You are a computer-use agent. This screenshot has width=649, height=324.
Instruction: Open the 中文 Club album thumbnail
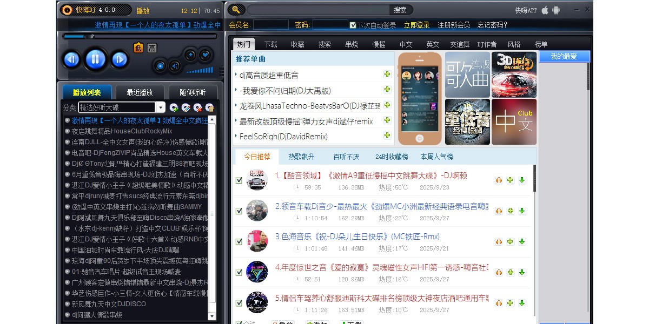pos(513,122)
